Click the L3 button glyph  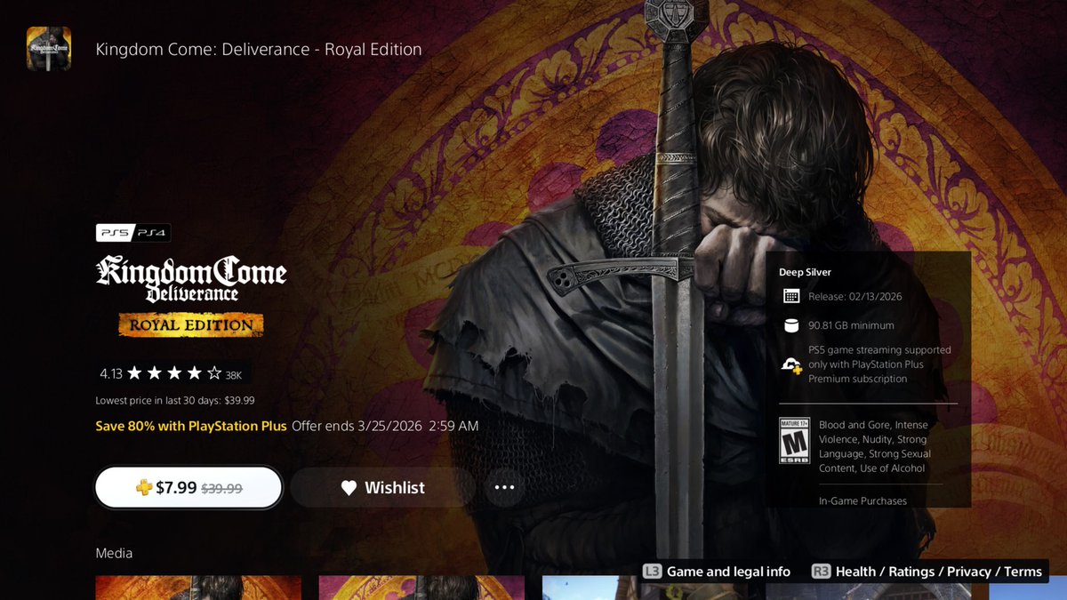click(x=652, y=572)
